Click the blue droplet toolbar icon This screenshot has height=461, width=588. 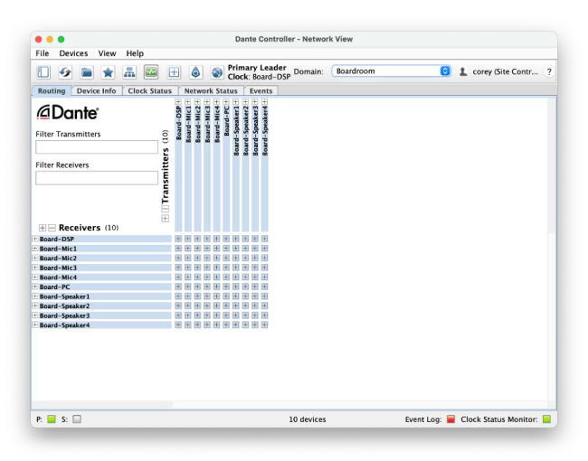point(195,71)
